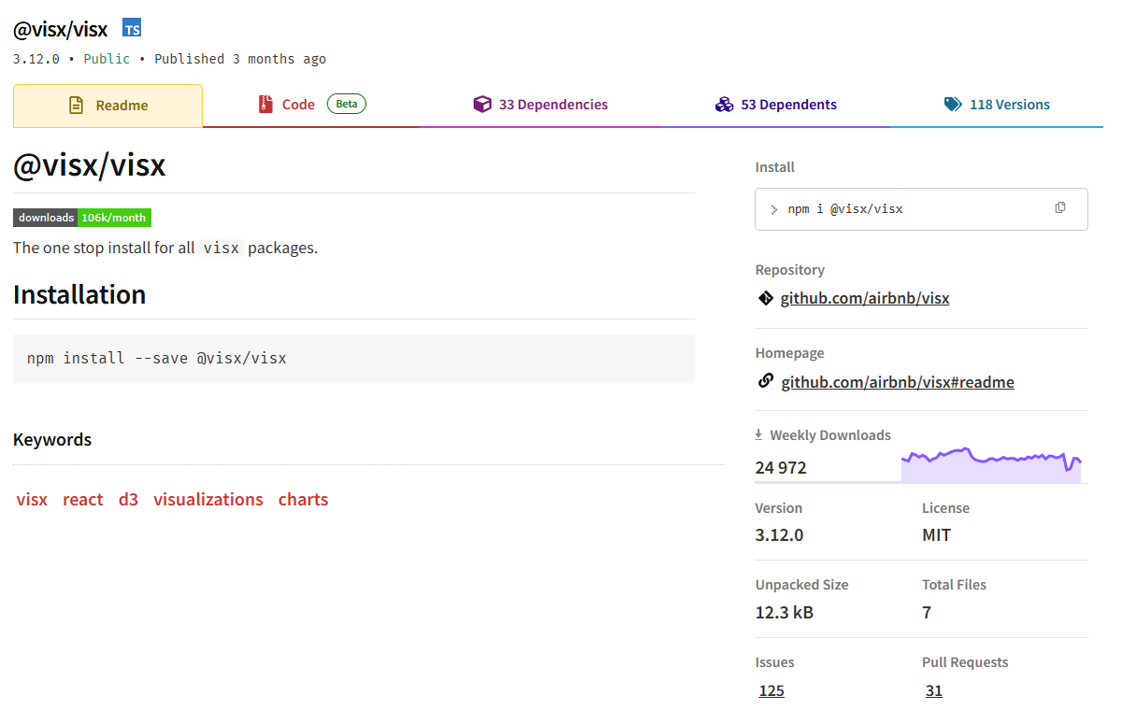Open the visualizations keyword link
This screenshot has height=710, width=1122.
click(x=209, y=500)
